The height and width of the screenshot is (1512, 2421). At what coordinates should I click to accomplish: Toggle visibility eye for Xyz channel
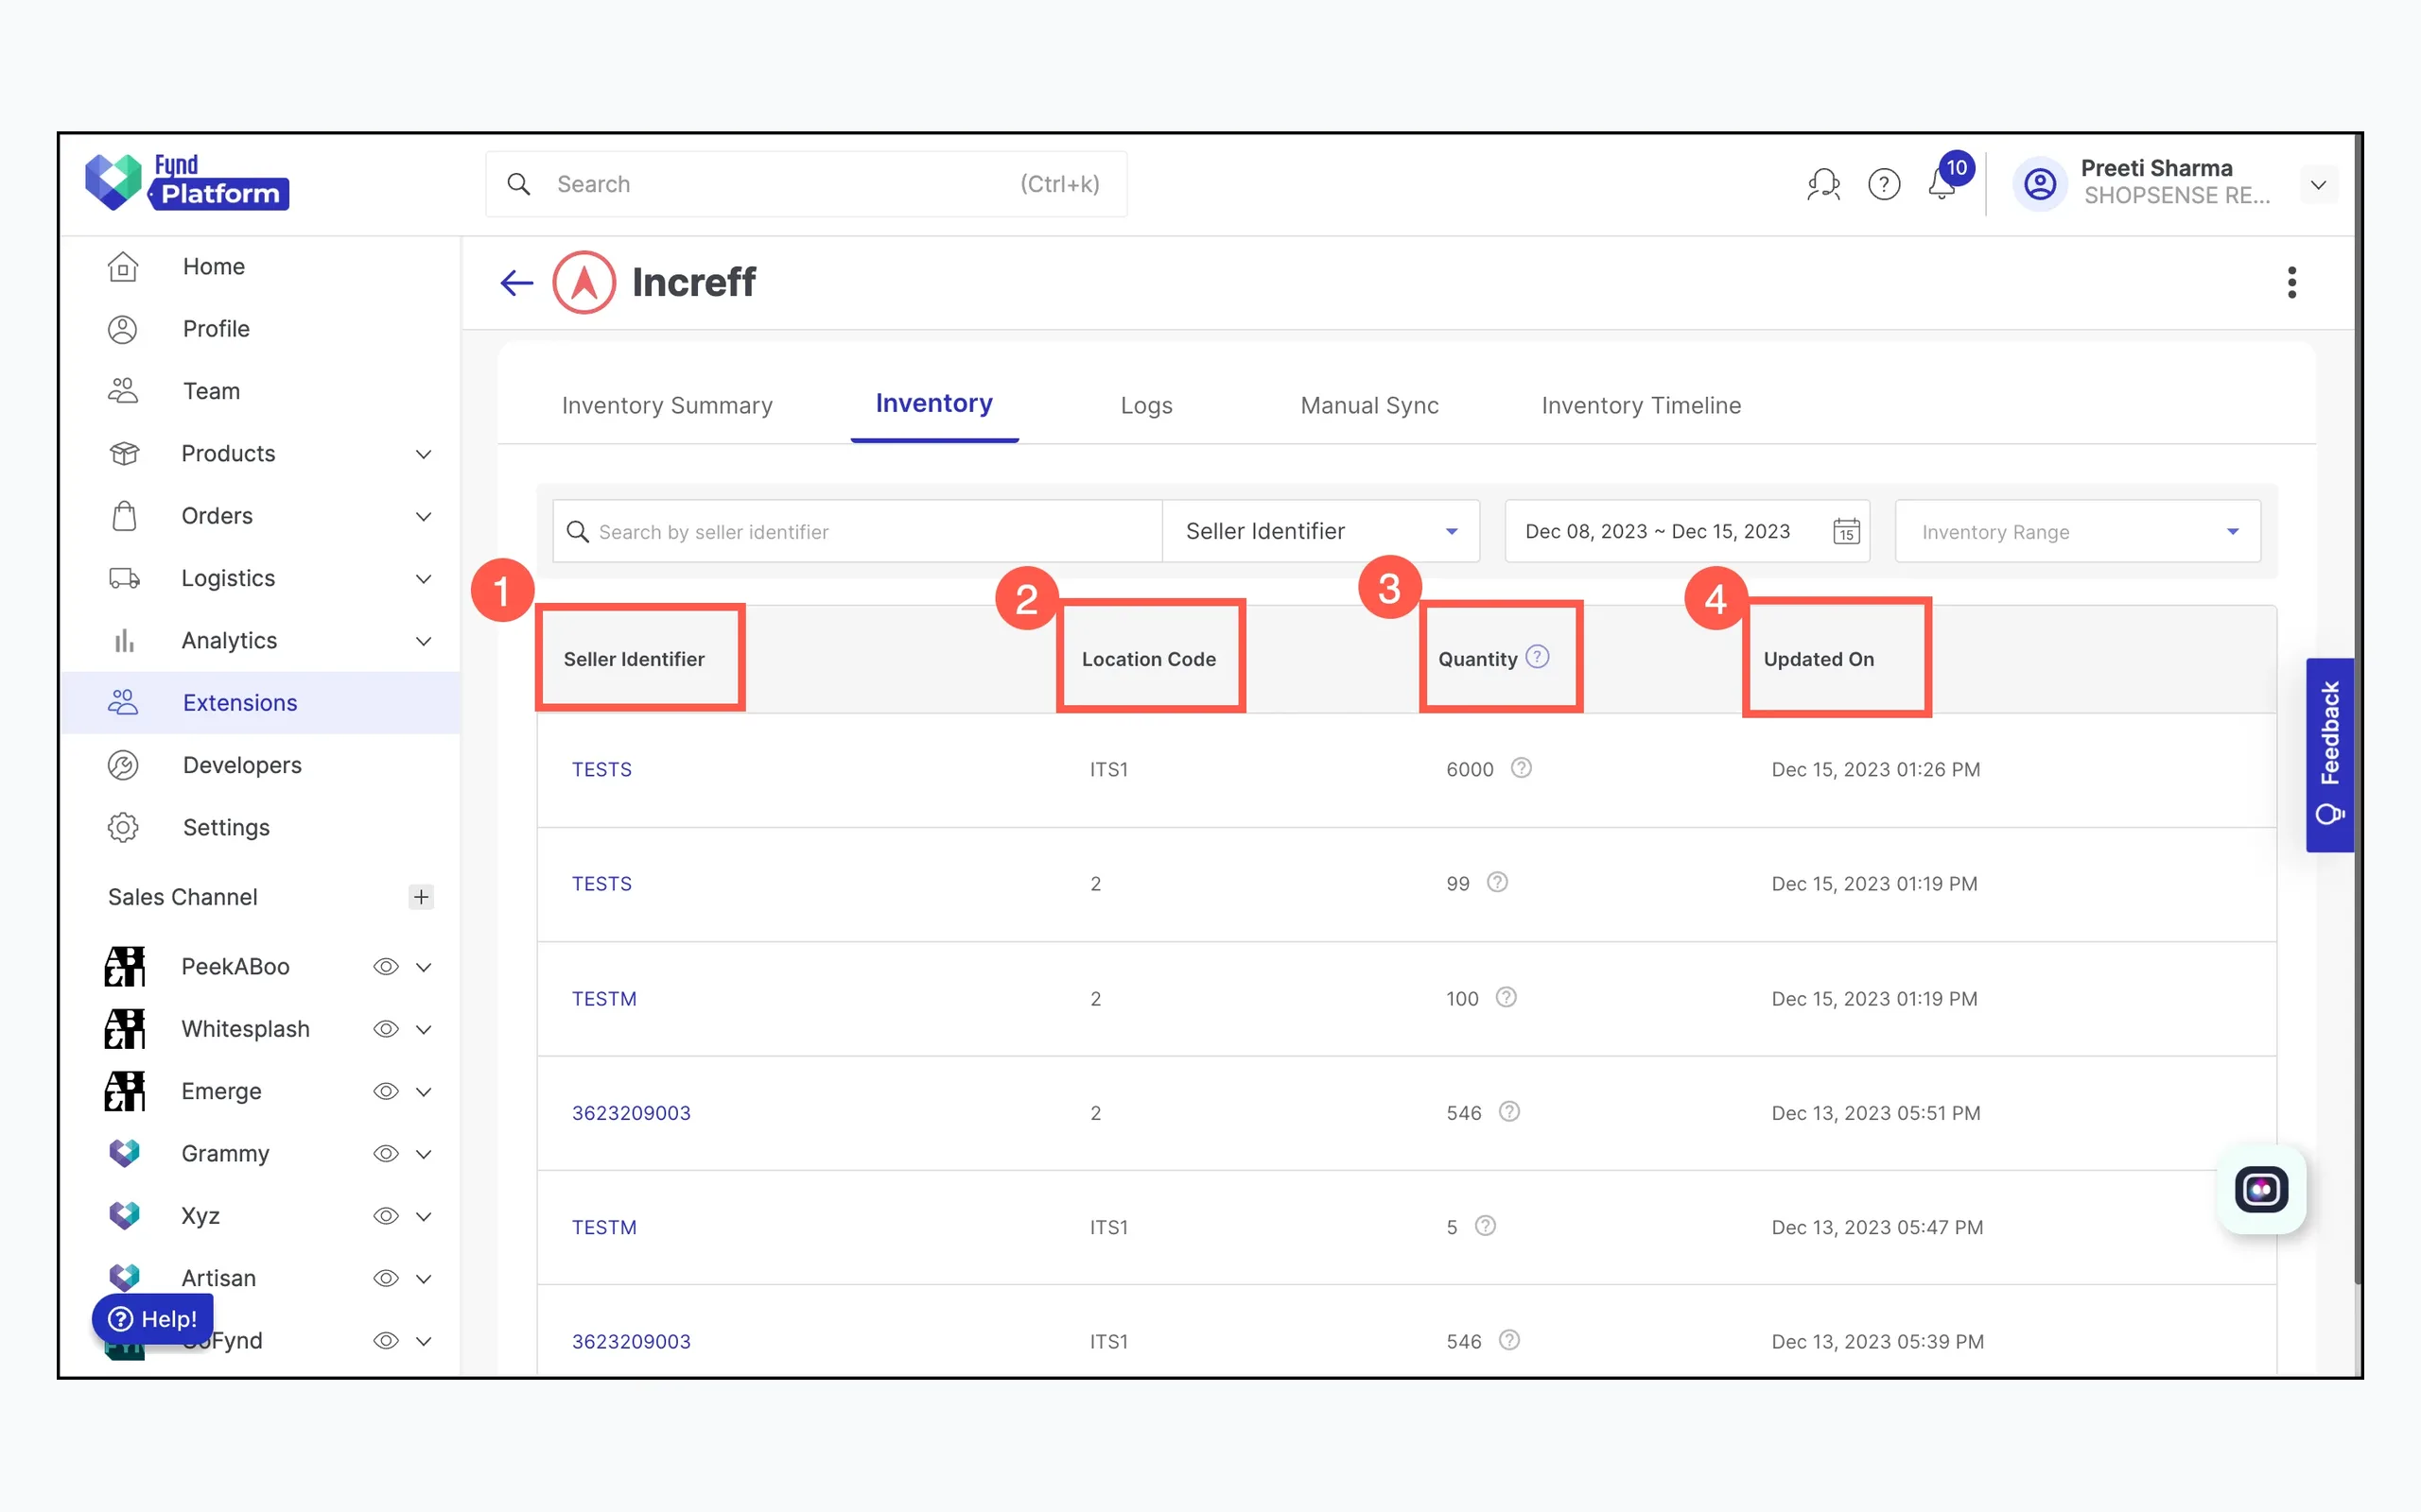pos(386,1216)
